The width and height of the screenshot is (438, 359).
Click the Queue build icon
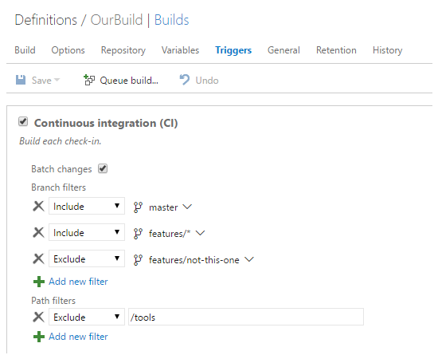coord(89,80)
